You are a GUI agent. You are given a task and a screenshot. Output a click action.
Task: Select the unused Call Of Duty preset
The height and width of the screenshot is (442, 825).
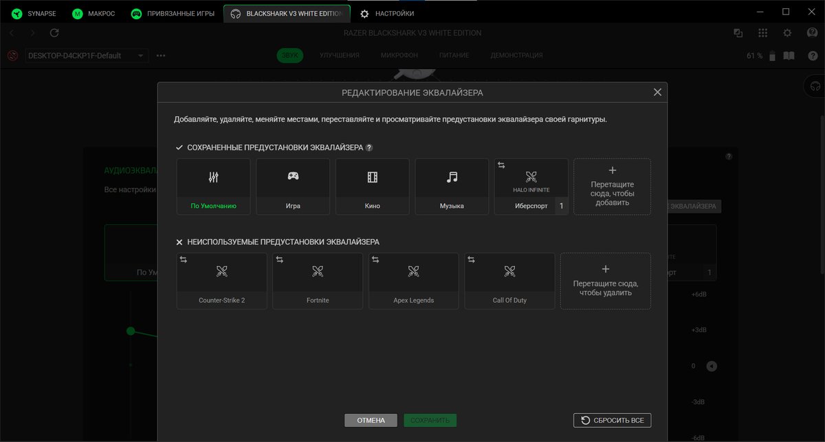coord(509,281)
